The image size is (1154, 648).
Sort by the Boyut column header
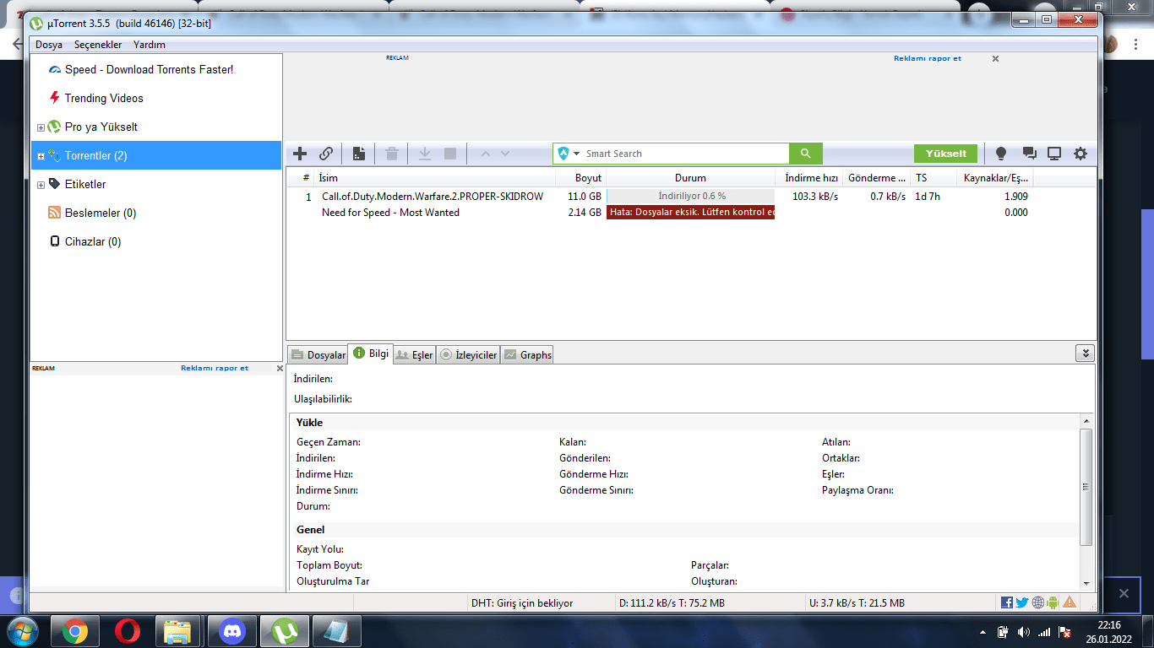tap(580, 178)
